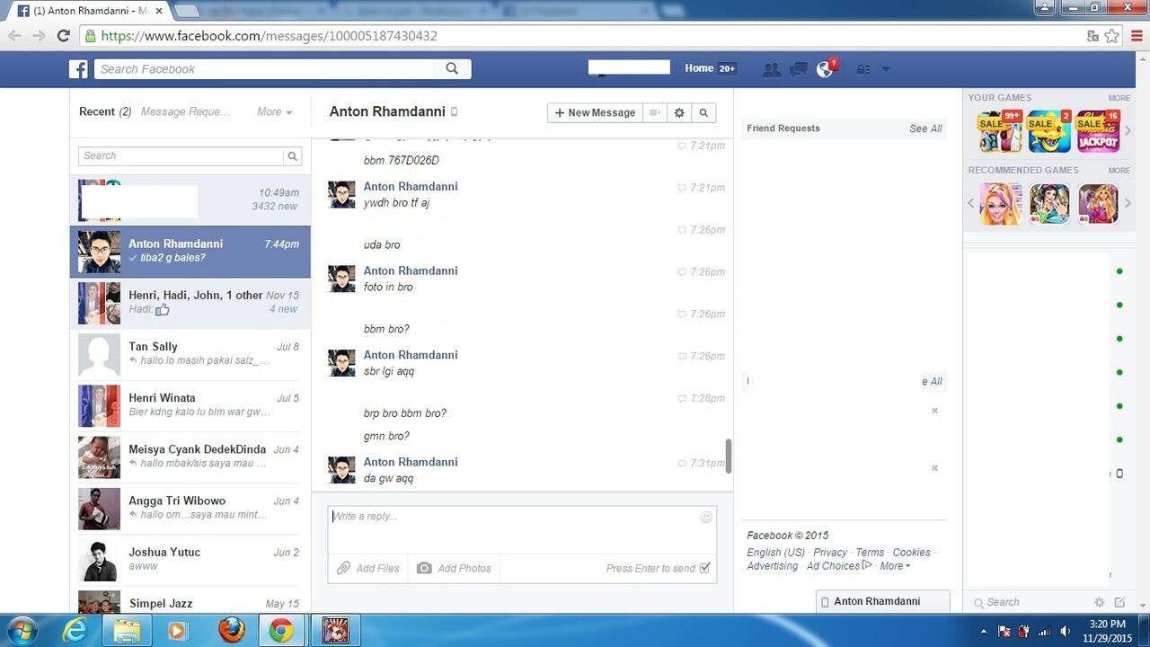Open Windows Start button
The width and height of the screenshot is (1150, 647).
coord(22,630)
